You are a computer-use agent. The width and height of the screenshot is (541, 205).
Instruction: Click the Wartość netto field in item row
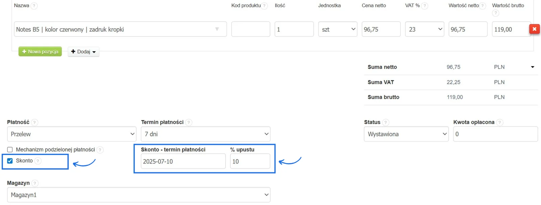[x=468, y=29]
